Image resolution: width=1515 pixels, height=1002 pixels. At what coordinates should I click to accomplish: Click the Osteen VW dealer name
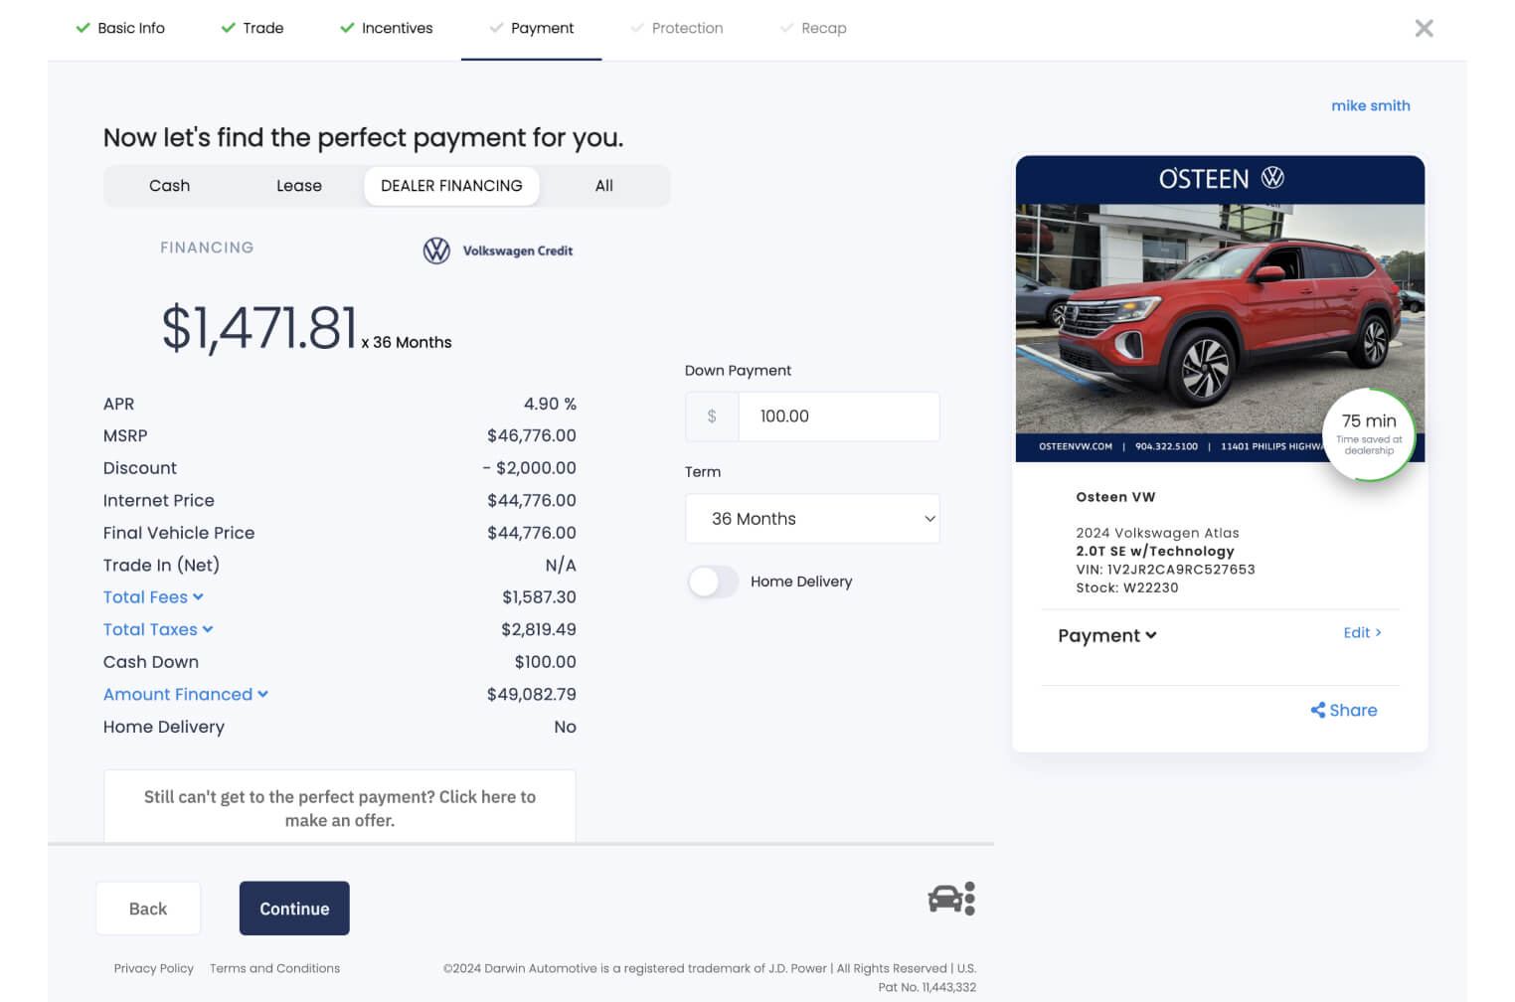1115,497
